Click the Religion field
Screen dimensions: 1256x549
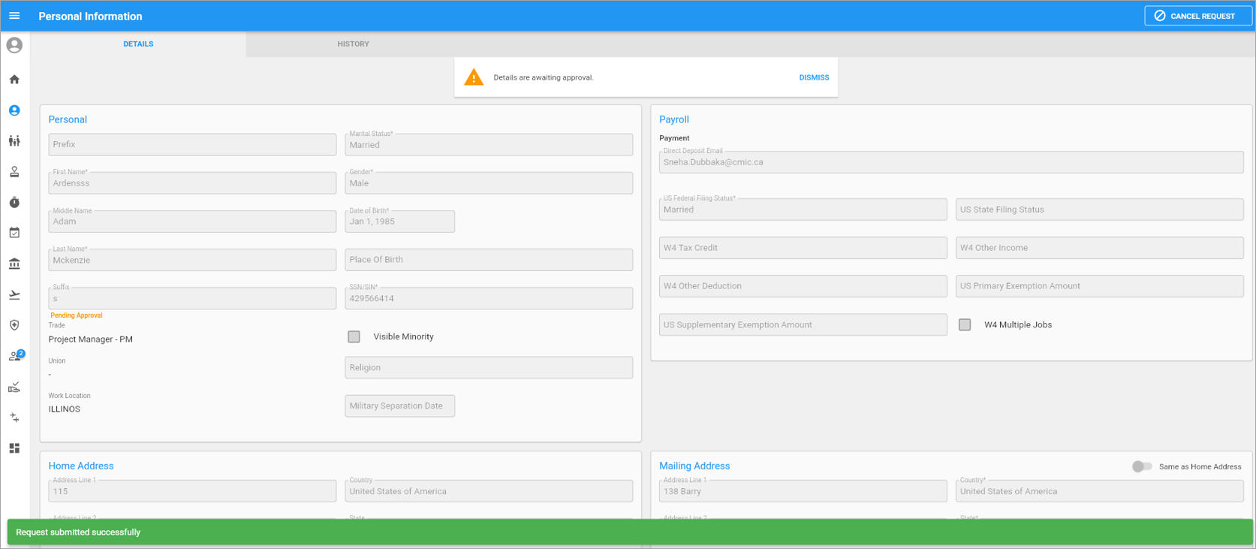click(x=489, y=367)
